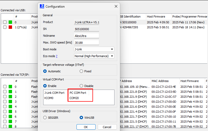
Task: Tick the checkbox for TCP/IP row 2
Action: (x=5, y=97)
